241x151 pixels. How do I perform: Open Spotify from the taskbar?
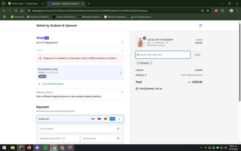pyautogui.click(x=46, y=148)
